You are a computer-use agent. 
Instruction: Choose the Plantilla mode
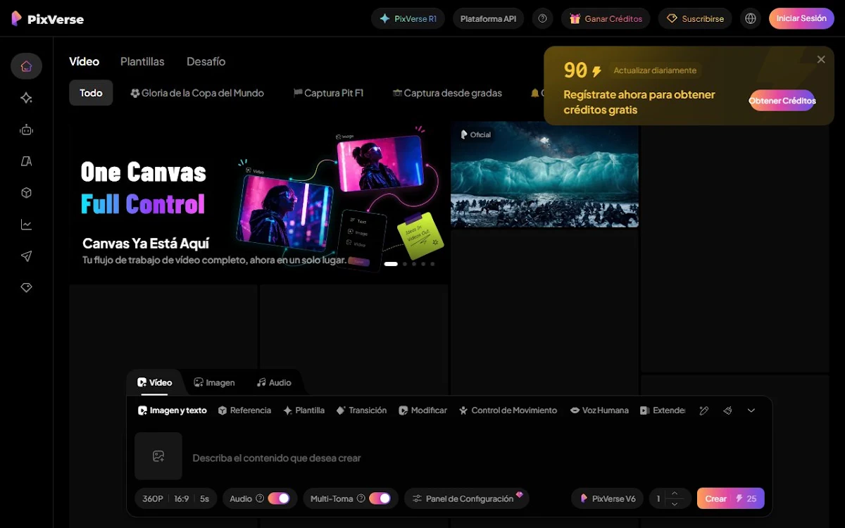coord(303,410)
